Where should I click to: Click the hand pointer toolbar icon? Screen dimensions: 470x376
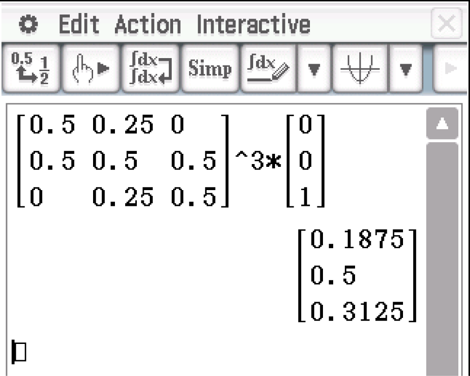(90, 69)
